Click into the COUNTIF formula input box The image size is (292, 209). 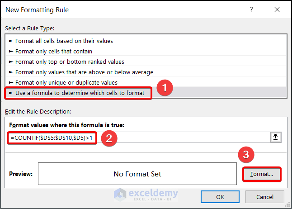[x=181, y=138]
